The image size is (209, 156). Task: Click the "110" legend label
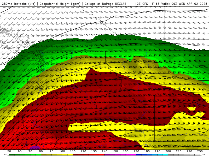click(73, 151)
